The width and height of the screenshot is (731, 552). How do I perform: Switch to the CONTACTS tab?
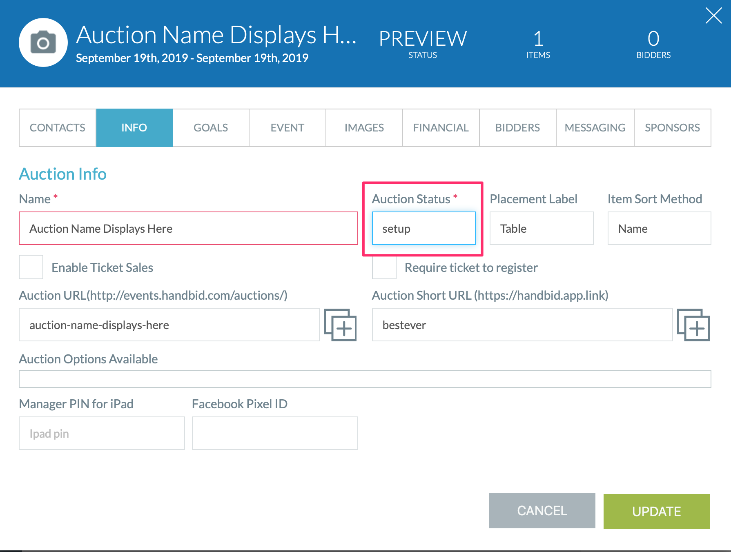point(57,127)
